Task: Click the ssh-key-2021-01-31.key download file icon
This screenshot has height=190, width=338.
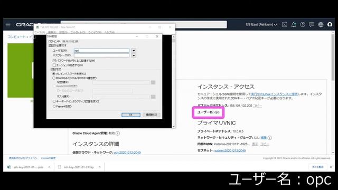Action: (60, 167)
